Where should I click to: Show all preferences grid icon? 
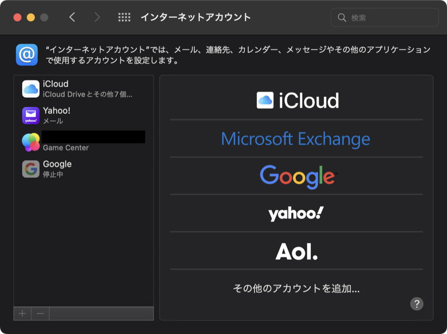(x=124, y=17)
